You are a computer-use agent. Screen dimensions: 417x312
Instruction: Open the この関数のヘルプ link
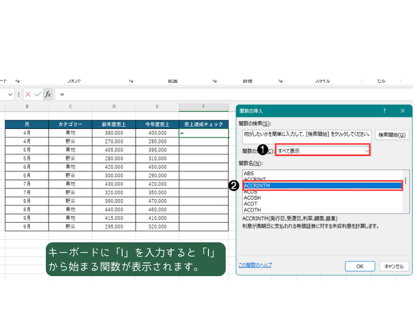255,265
